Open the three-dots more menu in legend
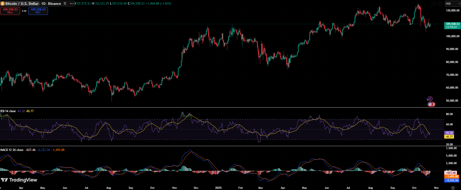Screen dimensions: 461x190 pyautogui.click(x=72, y=4)
